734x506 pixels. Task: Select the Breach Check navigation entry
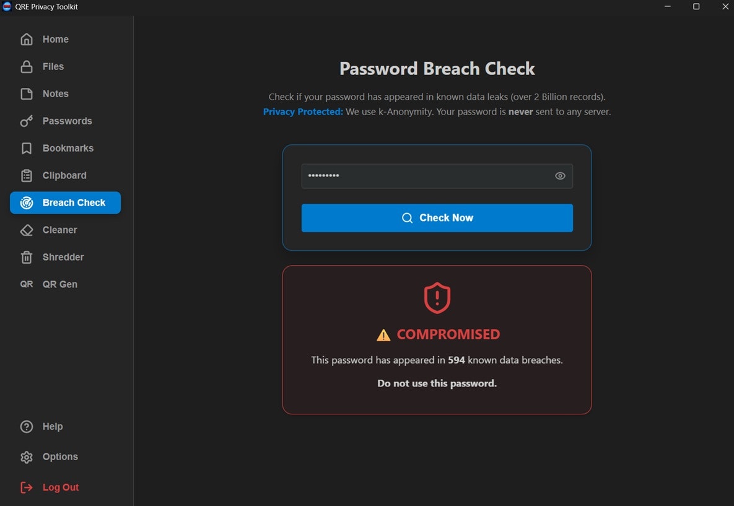(x=65, y=203)
